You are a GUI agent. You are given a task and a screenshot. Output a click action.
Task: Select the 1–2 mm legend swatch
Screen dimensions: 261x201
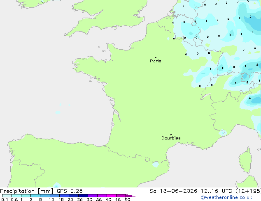pyautogui.click(x=26, y=196)
